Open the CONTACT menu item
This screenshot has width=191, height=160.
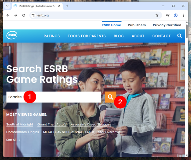(162, 36)
